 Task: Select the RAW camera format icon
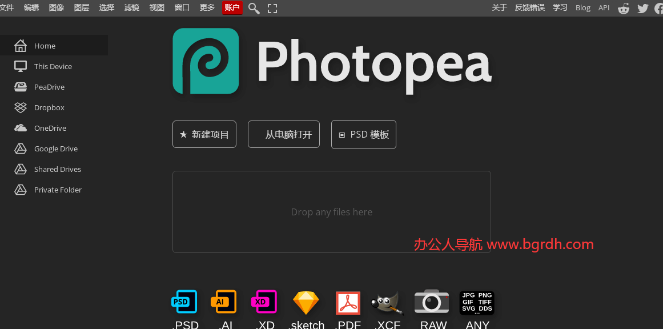coord(431,302)
